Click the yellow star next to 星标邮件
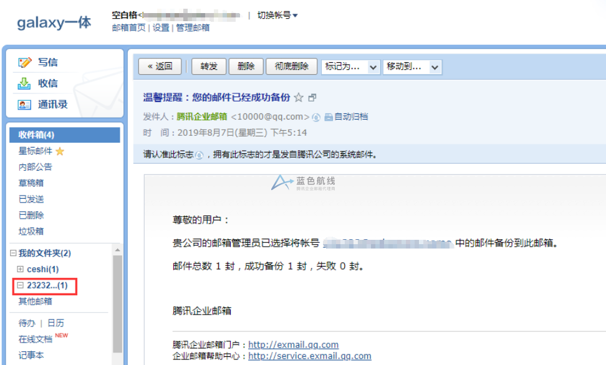Image resolution: width=606 pixels, height=365 pixels. click(x=60, y=151)
